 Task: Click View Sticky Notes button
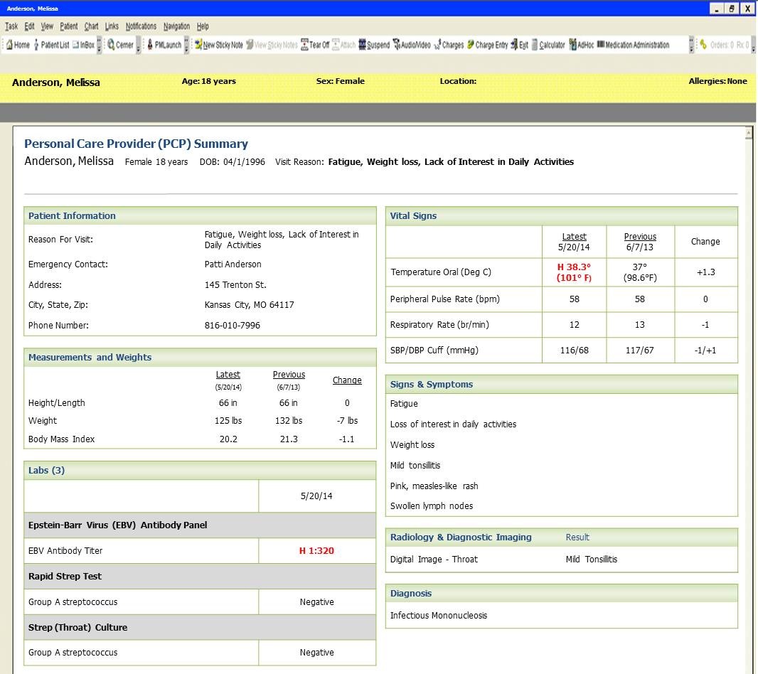272,45
